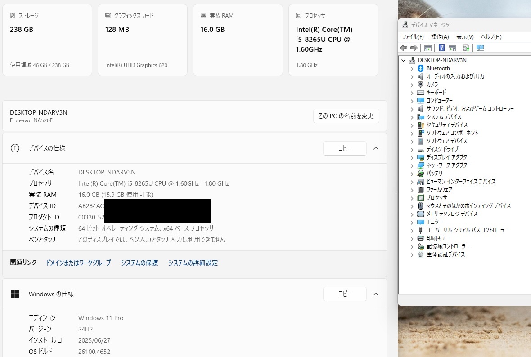Image resolution: width=531 pixels, height=357 pixels.
Task: Click the version value 24H2
Action: point(85,329)
